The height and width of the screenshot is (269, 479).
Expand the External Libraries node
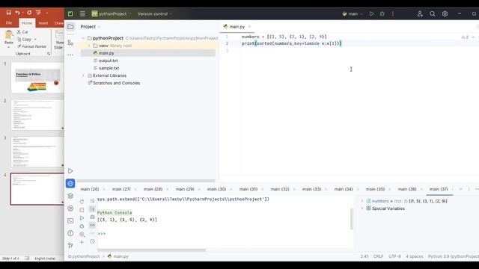pos(83,75)
